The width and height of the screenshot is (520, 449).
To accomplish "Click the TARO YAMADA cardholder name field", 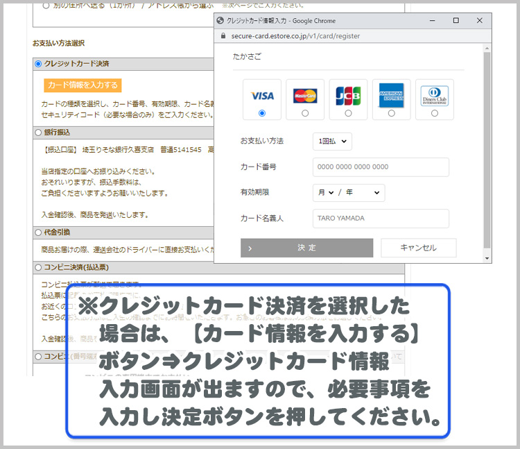I will click(x=381, y=219).
